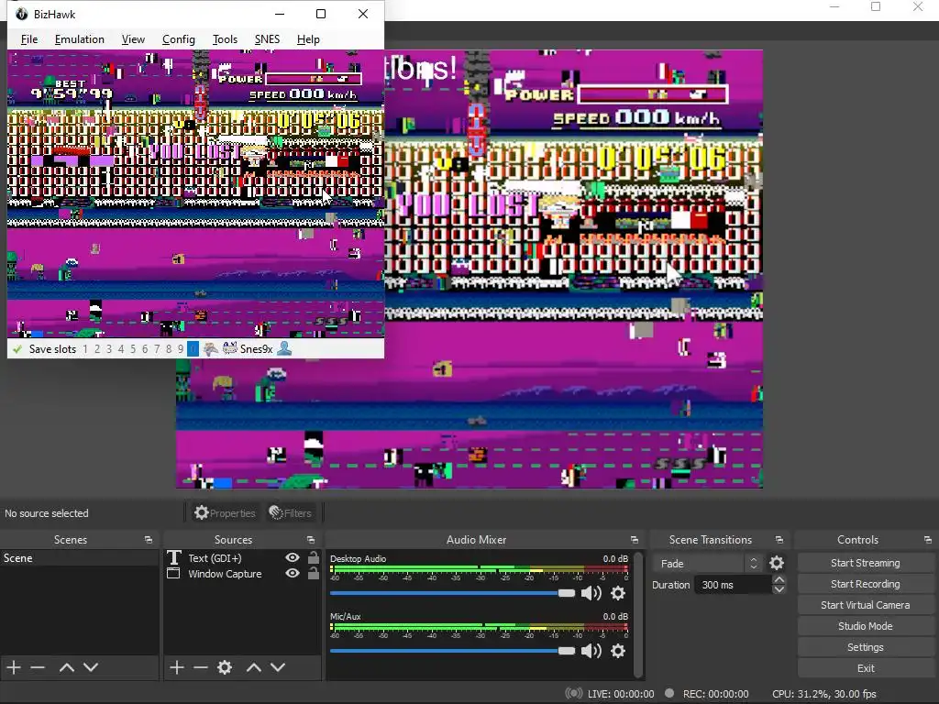Open the Tools menu in BizHawk

click(225, 39)
